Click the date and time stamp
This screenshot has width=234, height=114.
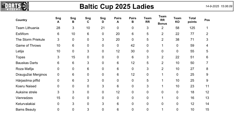click(219, 6)
